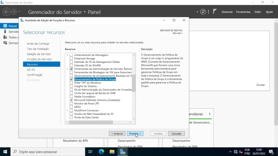Viewport: 278px width, 156px height.
Task: Refresh the Server Manager dashboard
Action: pyautogui.click(x=203, y=12)
